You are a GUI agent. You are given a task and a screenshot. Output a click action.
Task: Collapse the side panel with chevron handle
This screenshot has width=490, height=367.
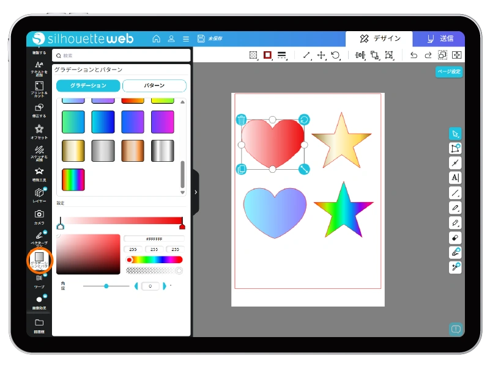pos(195,192)
